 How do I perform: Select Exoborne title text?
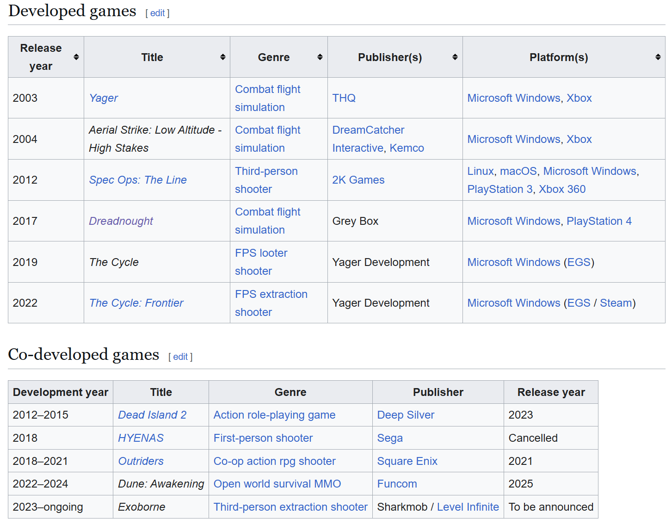[142, 507]
